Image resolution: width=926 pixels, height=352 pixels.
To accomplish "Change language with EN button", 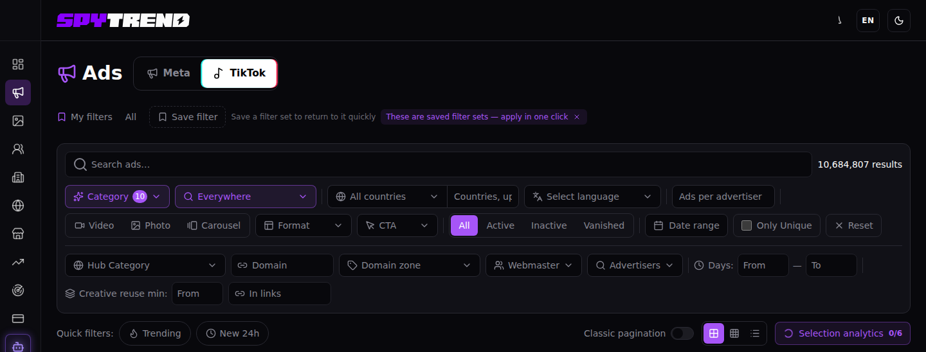I will (868, 21).
